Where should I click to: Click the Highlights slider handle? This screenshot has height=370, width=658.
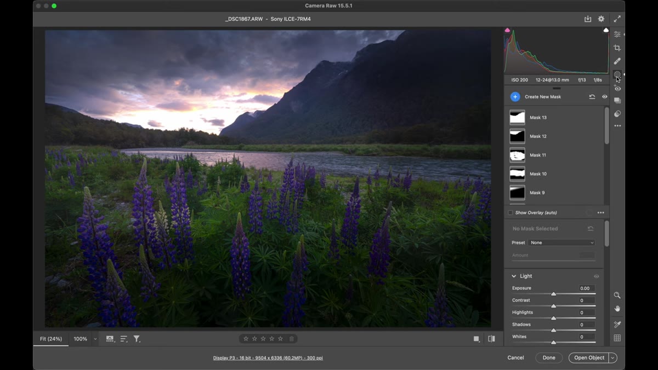tap(553, 319)
